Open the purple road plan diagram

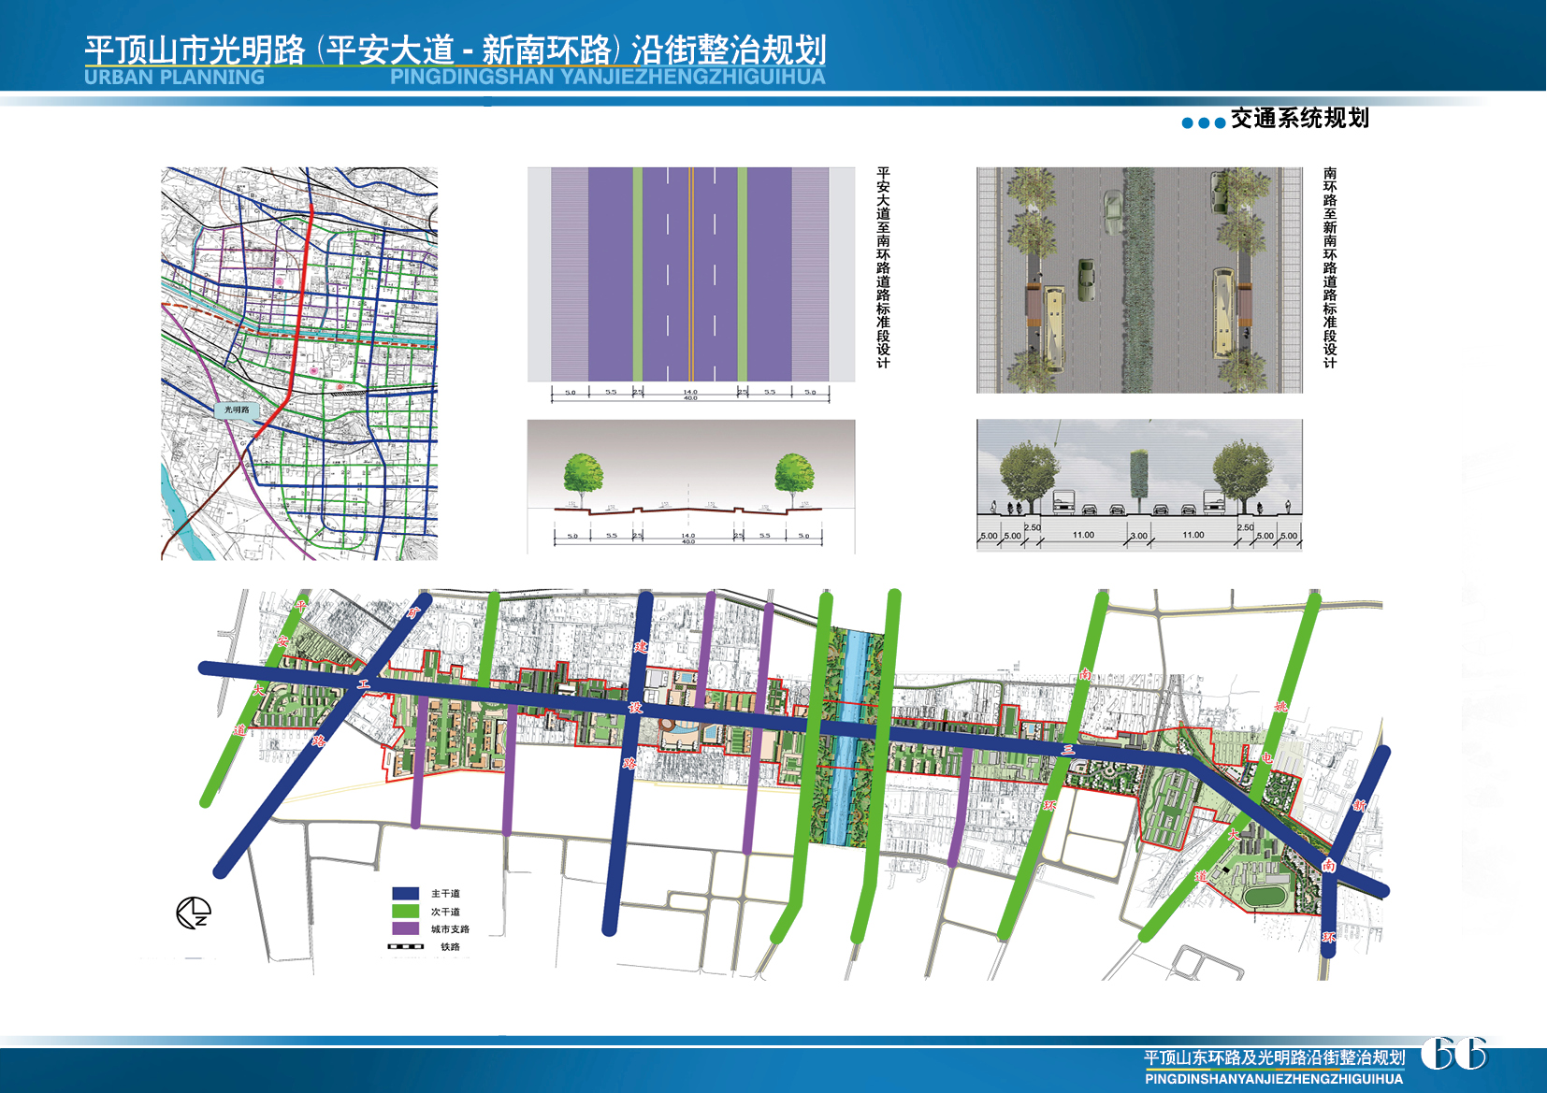[691, 275]
